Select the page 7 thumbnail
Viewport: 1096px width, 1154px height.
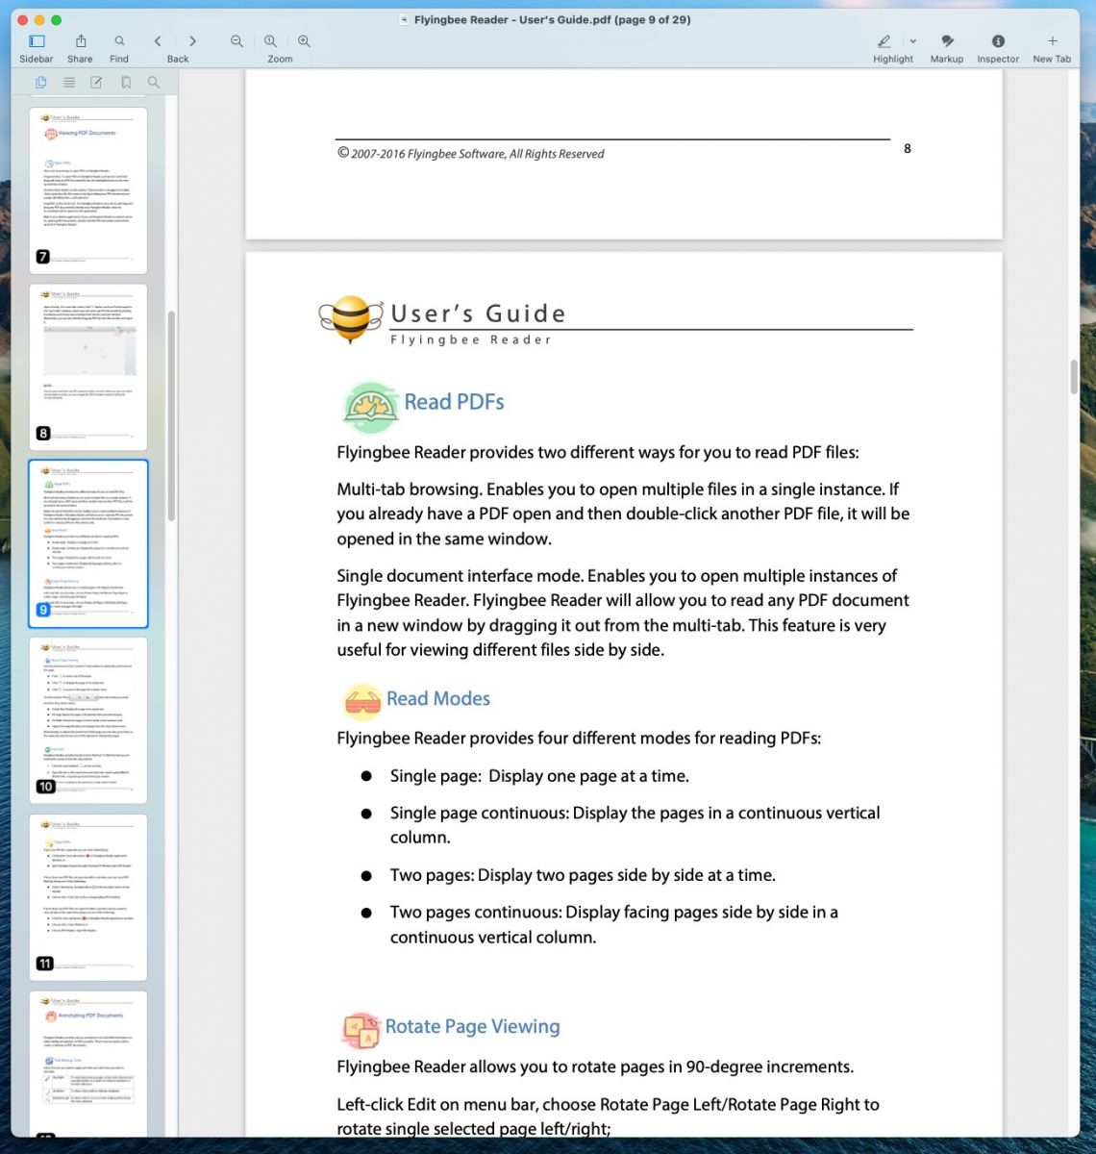[x=88, y=189]
